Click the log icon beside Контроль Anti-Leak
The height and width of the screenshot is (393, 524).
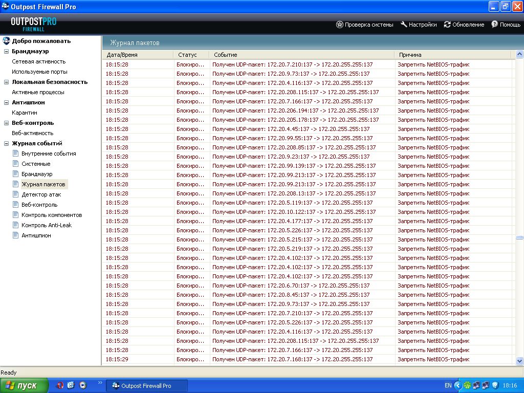[15, 225]
